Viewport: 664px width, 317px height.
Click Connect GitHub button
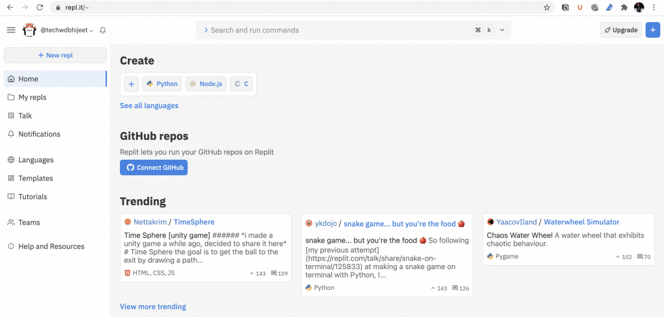click(154, 168)
